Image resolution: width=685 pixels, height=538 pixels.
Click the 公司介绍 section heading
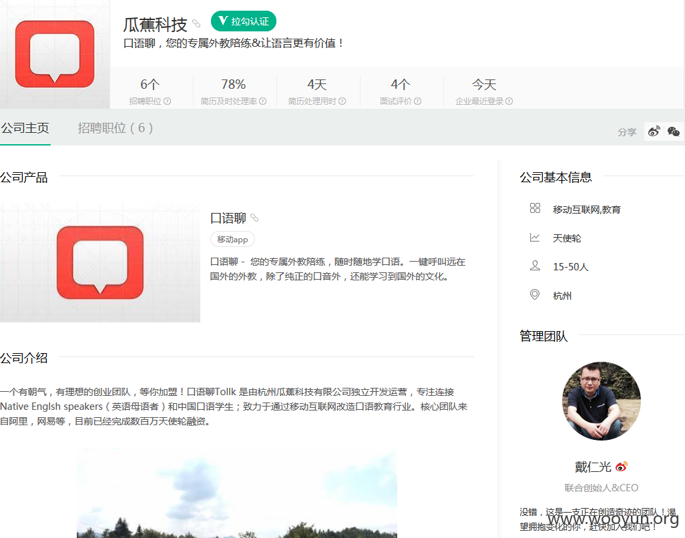pyautogui.click(x=23, y=358)
